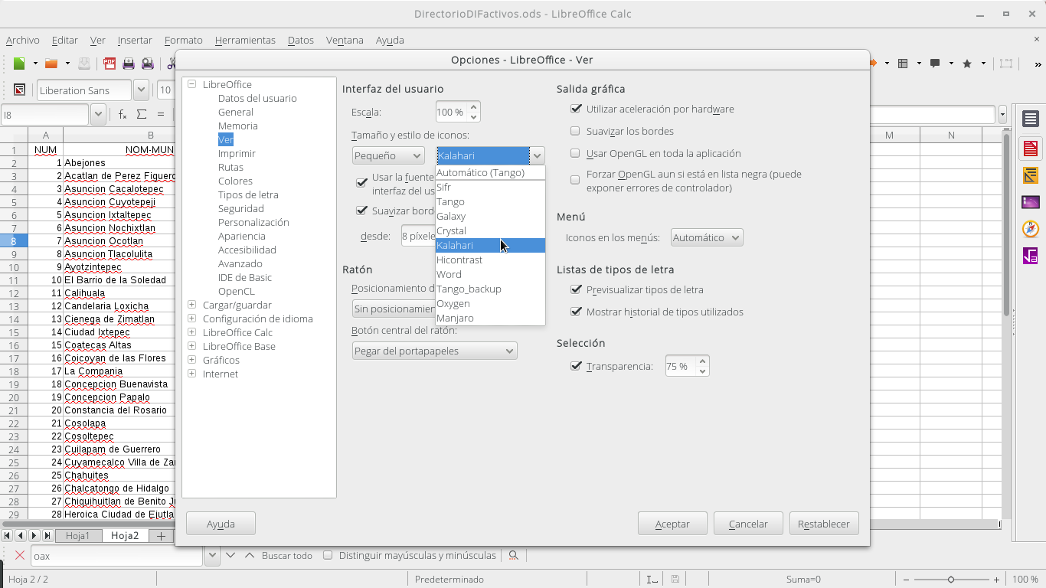1046x588 pixels.
Task: Enable Suavizar los bordes under Salida gráfica
Action: point(576,131)
